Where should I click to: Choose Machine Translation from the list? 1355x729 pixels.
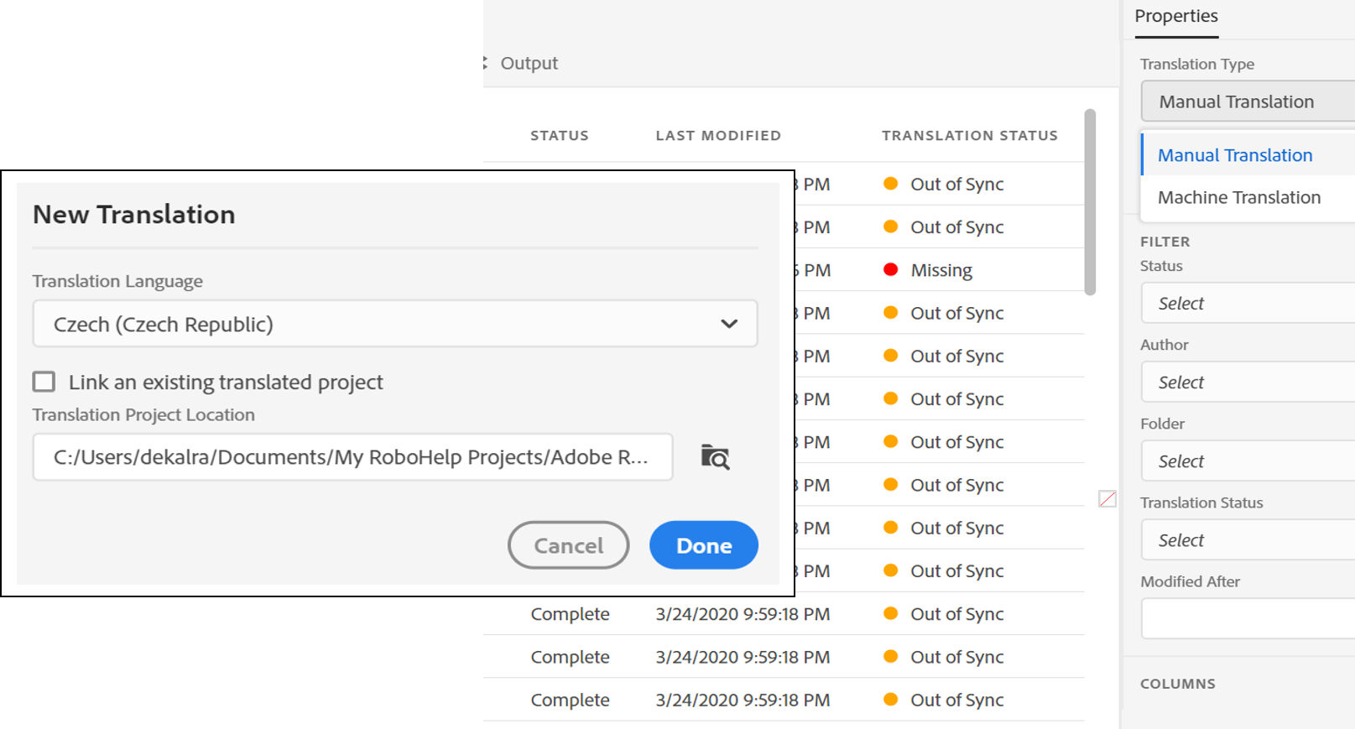[1239, 198]
